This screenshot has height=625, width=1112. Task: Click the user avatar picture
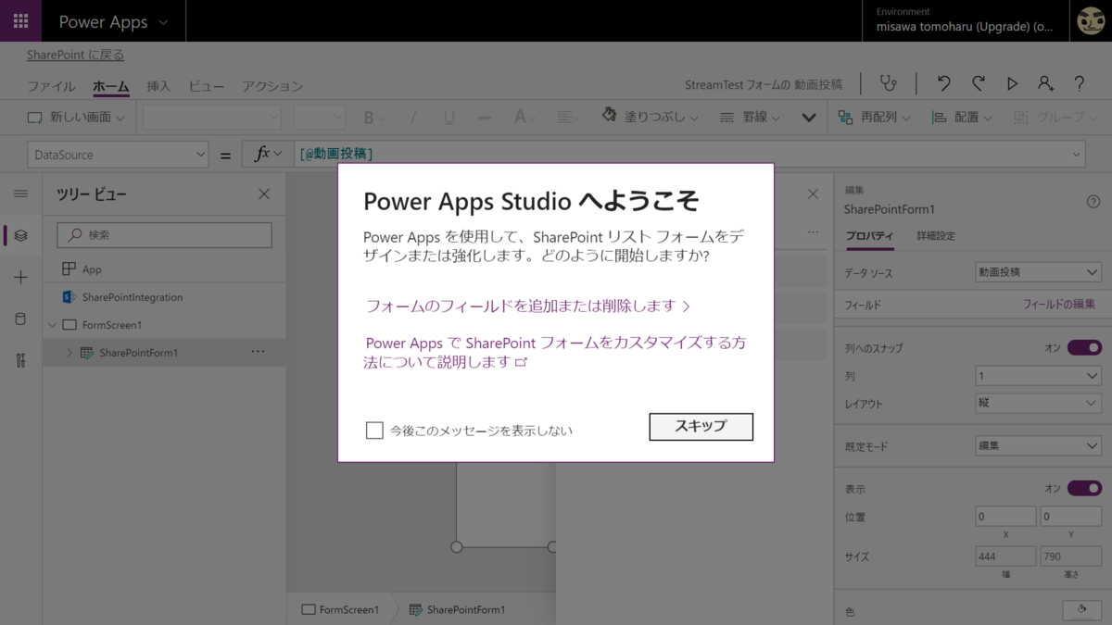coord(1092,20)
